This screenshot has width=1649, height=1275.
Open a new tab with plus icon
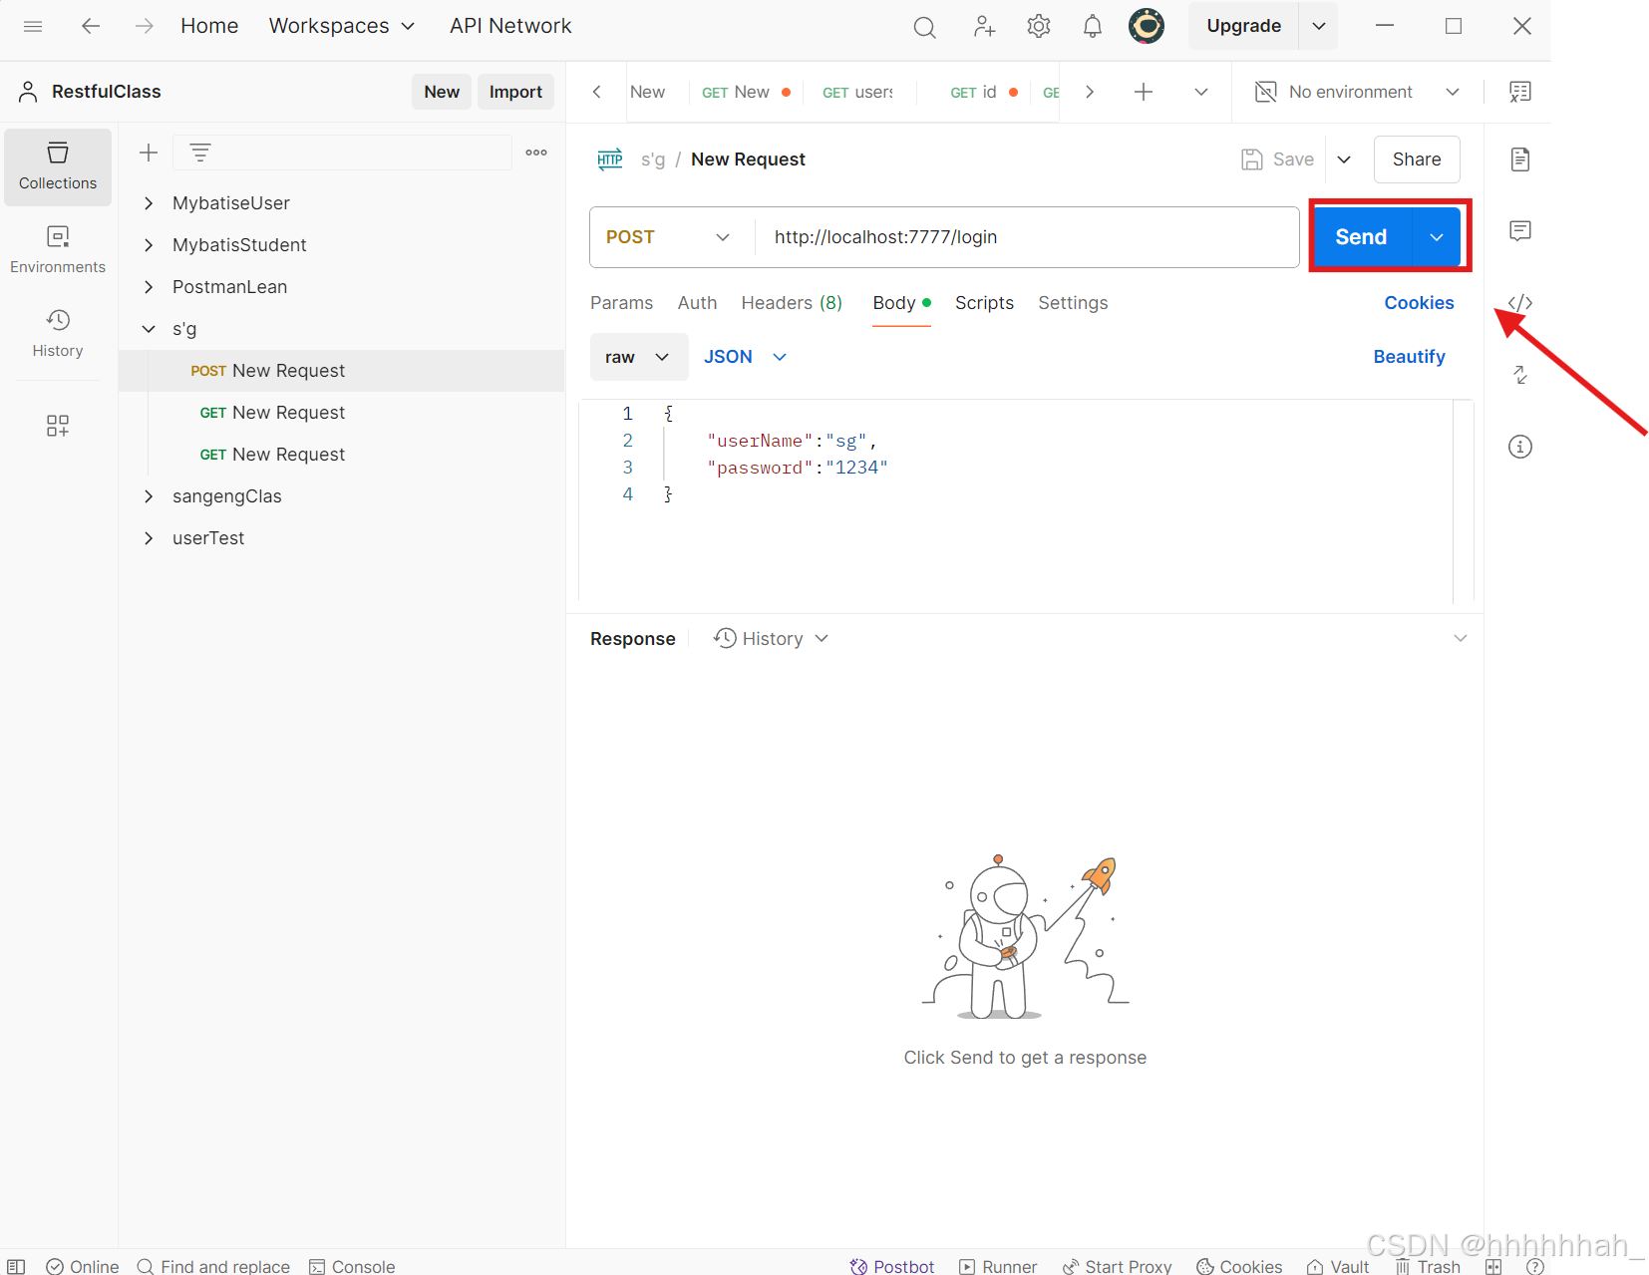[1144, 92]
